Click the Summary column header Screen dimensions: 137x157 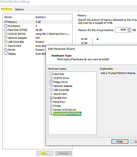[53, 17]
